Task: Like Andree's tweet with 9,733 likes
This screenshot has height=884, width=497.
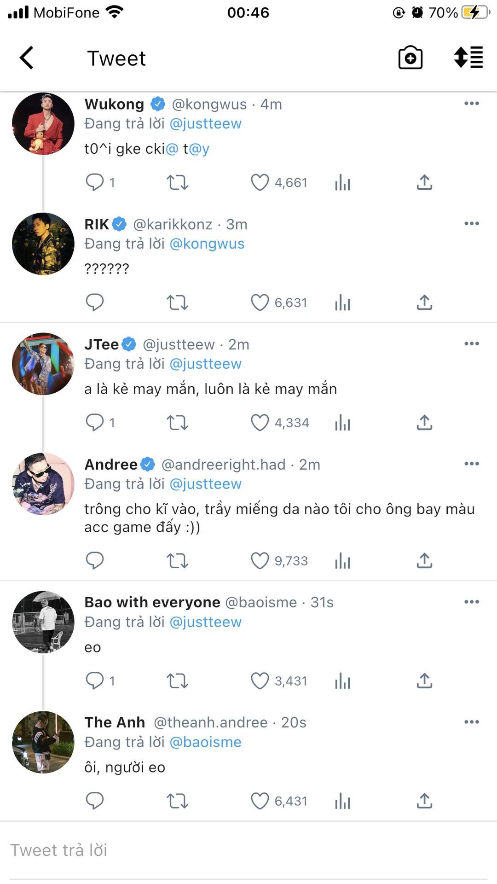Action: pos(260,561)
